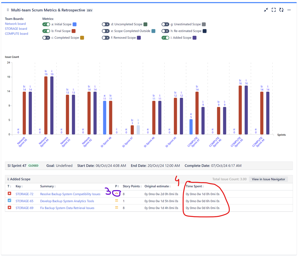Minimize the gadget with the collapse arrows icon

click(266, 10)
